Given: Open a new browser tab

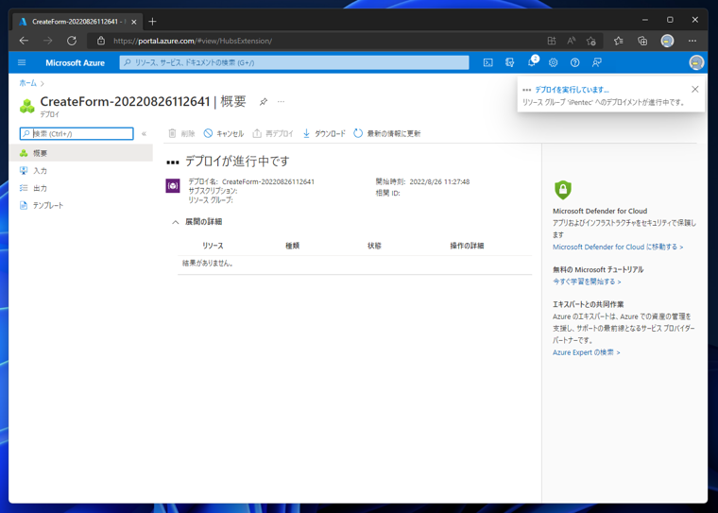Looking at the screenshot, I should tap(152, 22).
